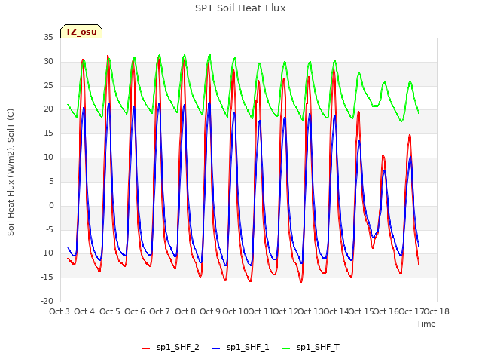
Task: Click the 25 y-axis tick label
Action: pyautogui.click(x=48, y=85)
